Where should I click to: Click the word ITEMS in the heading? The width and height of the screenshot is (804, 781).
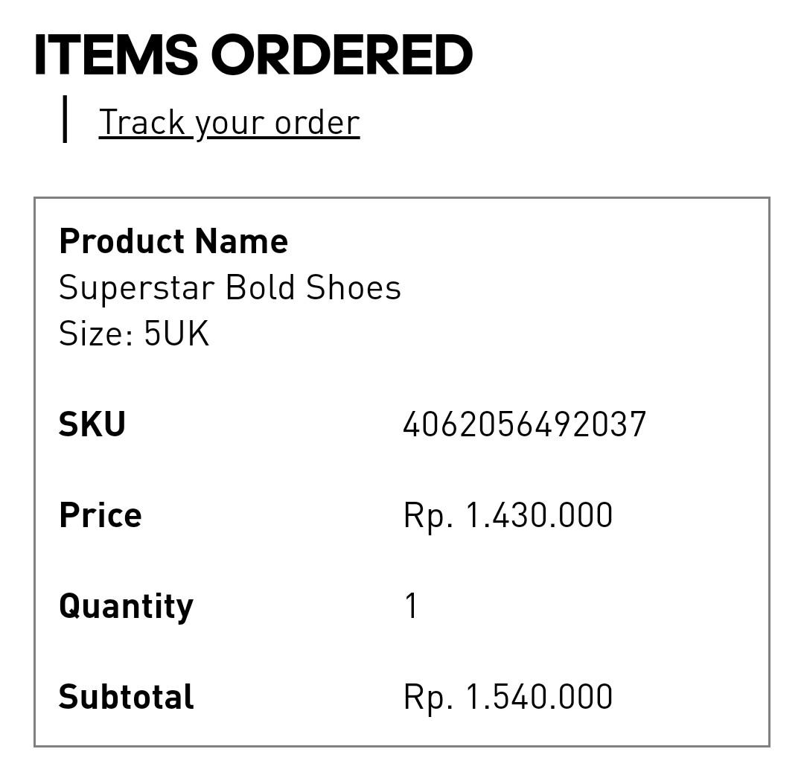(115, 56)
